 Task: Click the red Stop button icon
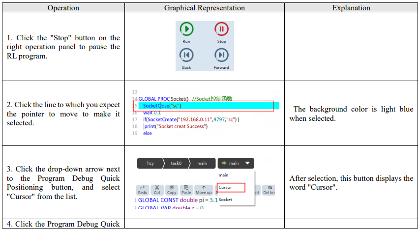click(x=221, y=29)
